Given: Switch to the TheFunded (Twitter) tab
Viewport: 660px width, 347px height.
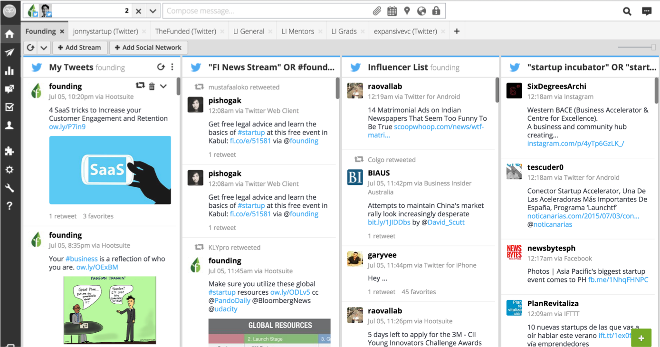Looking at the screenshot, I should click(185, 31).
